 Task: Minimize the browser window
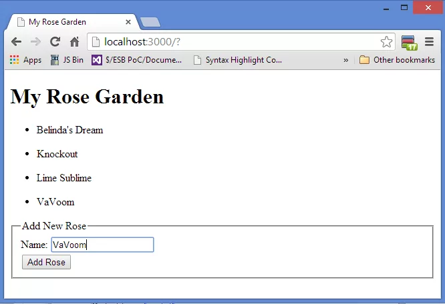click(386, 8)
